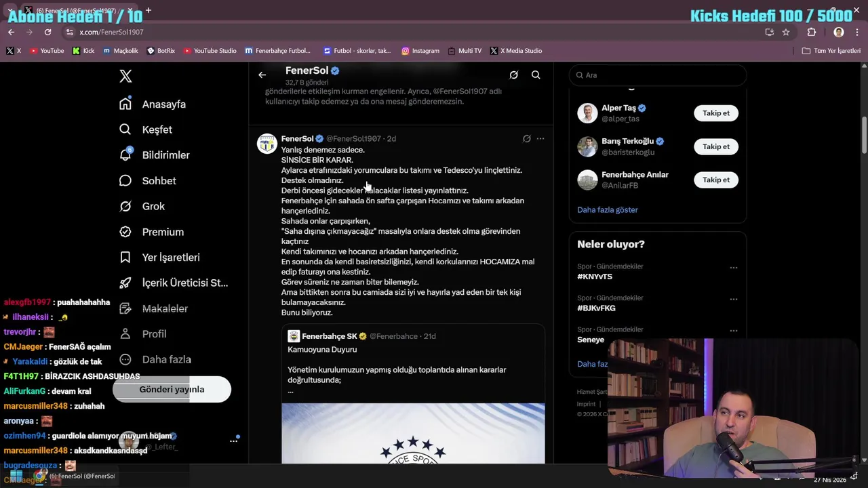Open quoted post image

coord(414,434)
